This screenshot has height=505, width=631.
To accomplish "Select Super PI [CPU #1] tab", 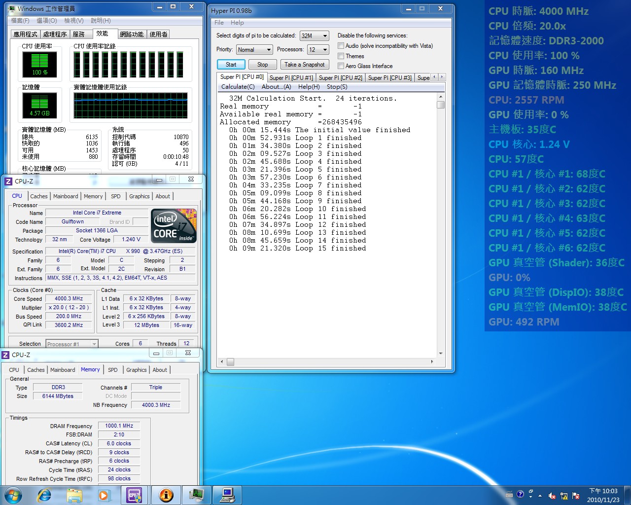I will (x=291, y=78).
